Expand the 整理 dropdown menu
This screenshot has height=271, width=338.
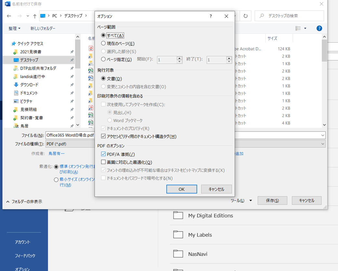point(14,28)
